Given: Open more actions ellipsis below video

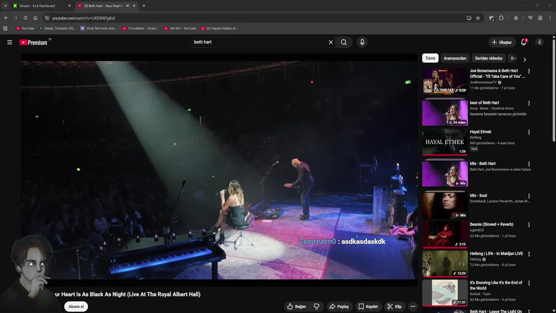Looking at the screenshot, I should click(413, 306).
